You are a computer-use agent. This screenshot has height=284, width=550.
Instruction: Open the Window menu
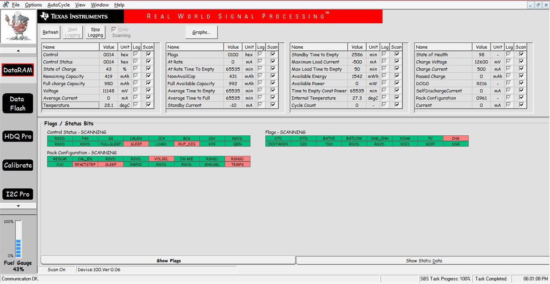point(100,4)
